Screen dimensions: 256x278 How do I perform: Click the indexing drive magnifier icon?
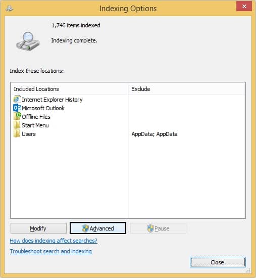(x=28, y=41)
